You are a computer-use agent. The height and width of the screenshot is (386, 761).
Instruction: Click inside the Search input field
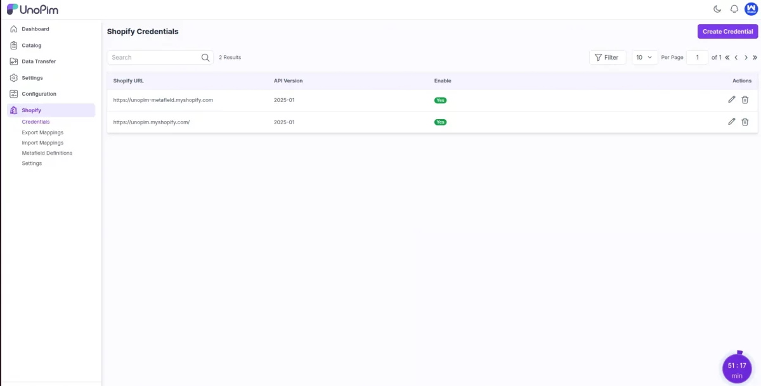[152, 57]
